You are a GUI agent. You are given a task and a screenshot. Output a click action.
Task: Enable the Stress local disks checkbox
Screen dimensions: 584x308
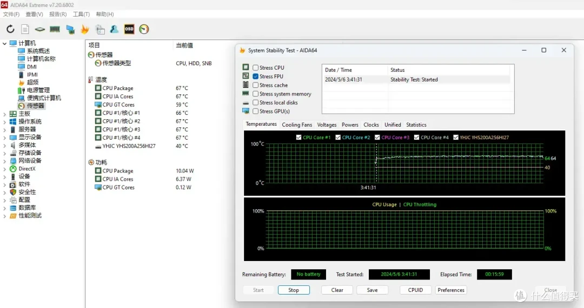coord(255,102)
